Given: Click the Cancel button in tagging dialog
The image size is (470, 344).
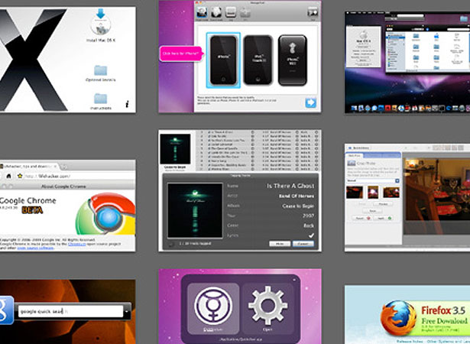Looking at the screenshot, I should point(303,244).
